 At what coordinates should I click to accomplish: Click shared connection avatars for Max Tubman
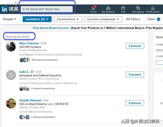(x=24, y=60)
